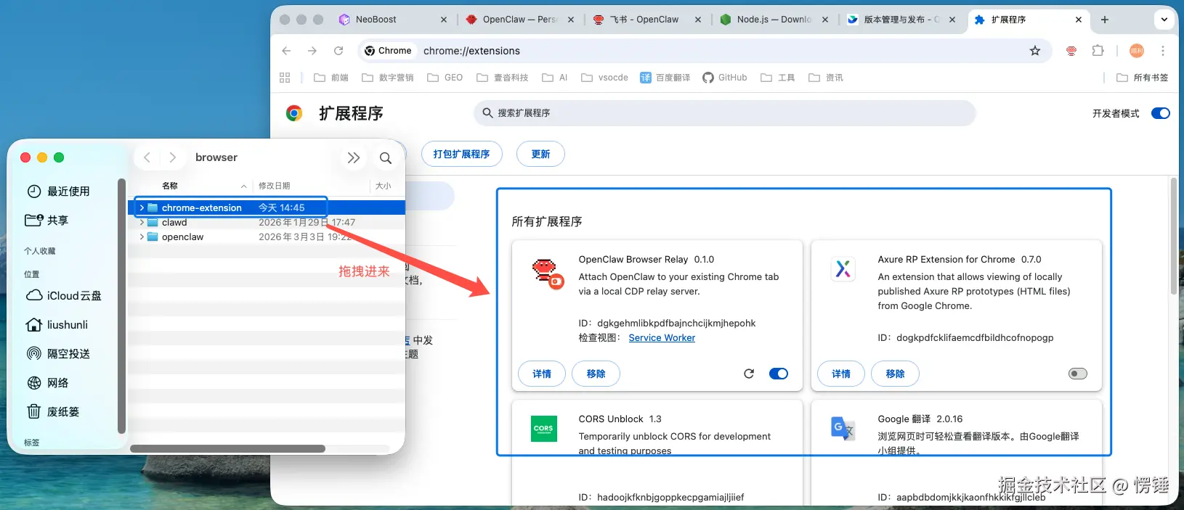Screen dimensions: 1184x510
Task: Open the Chrome extensions puzzle-piece menu
Action: 1098,51
